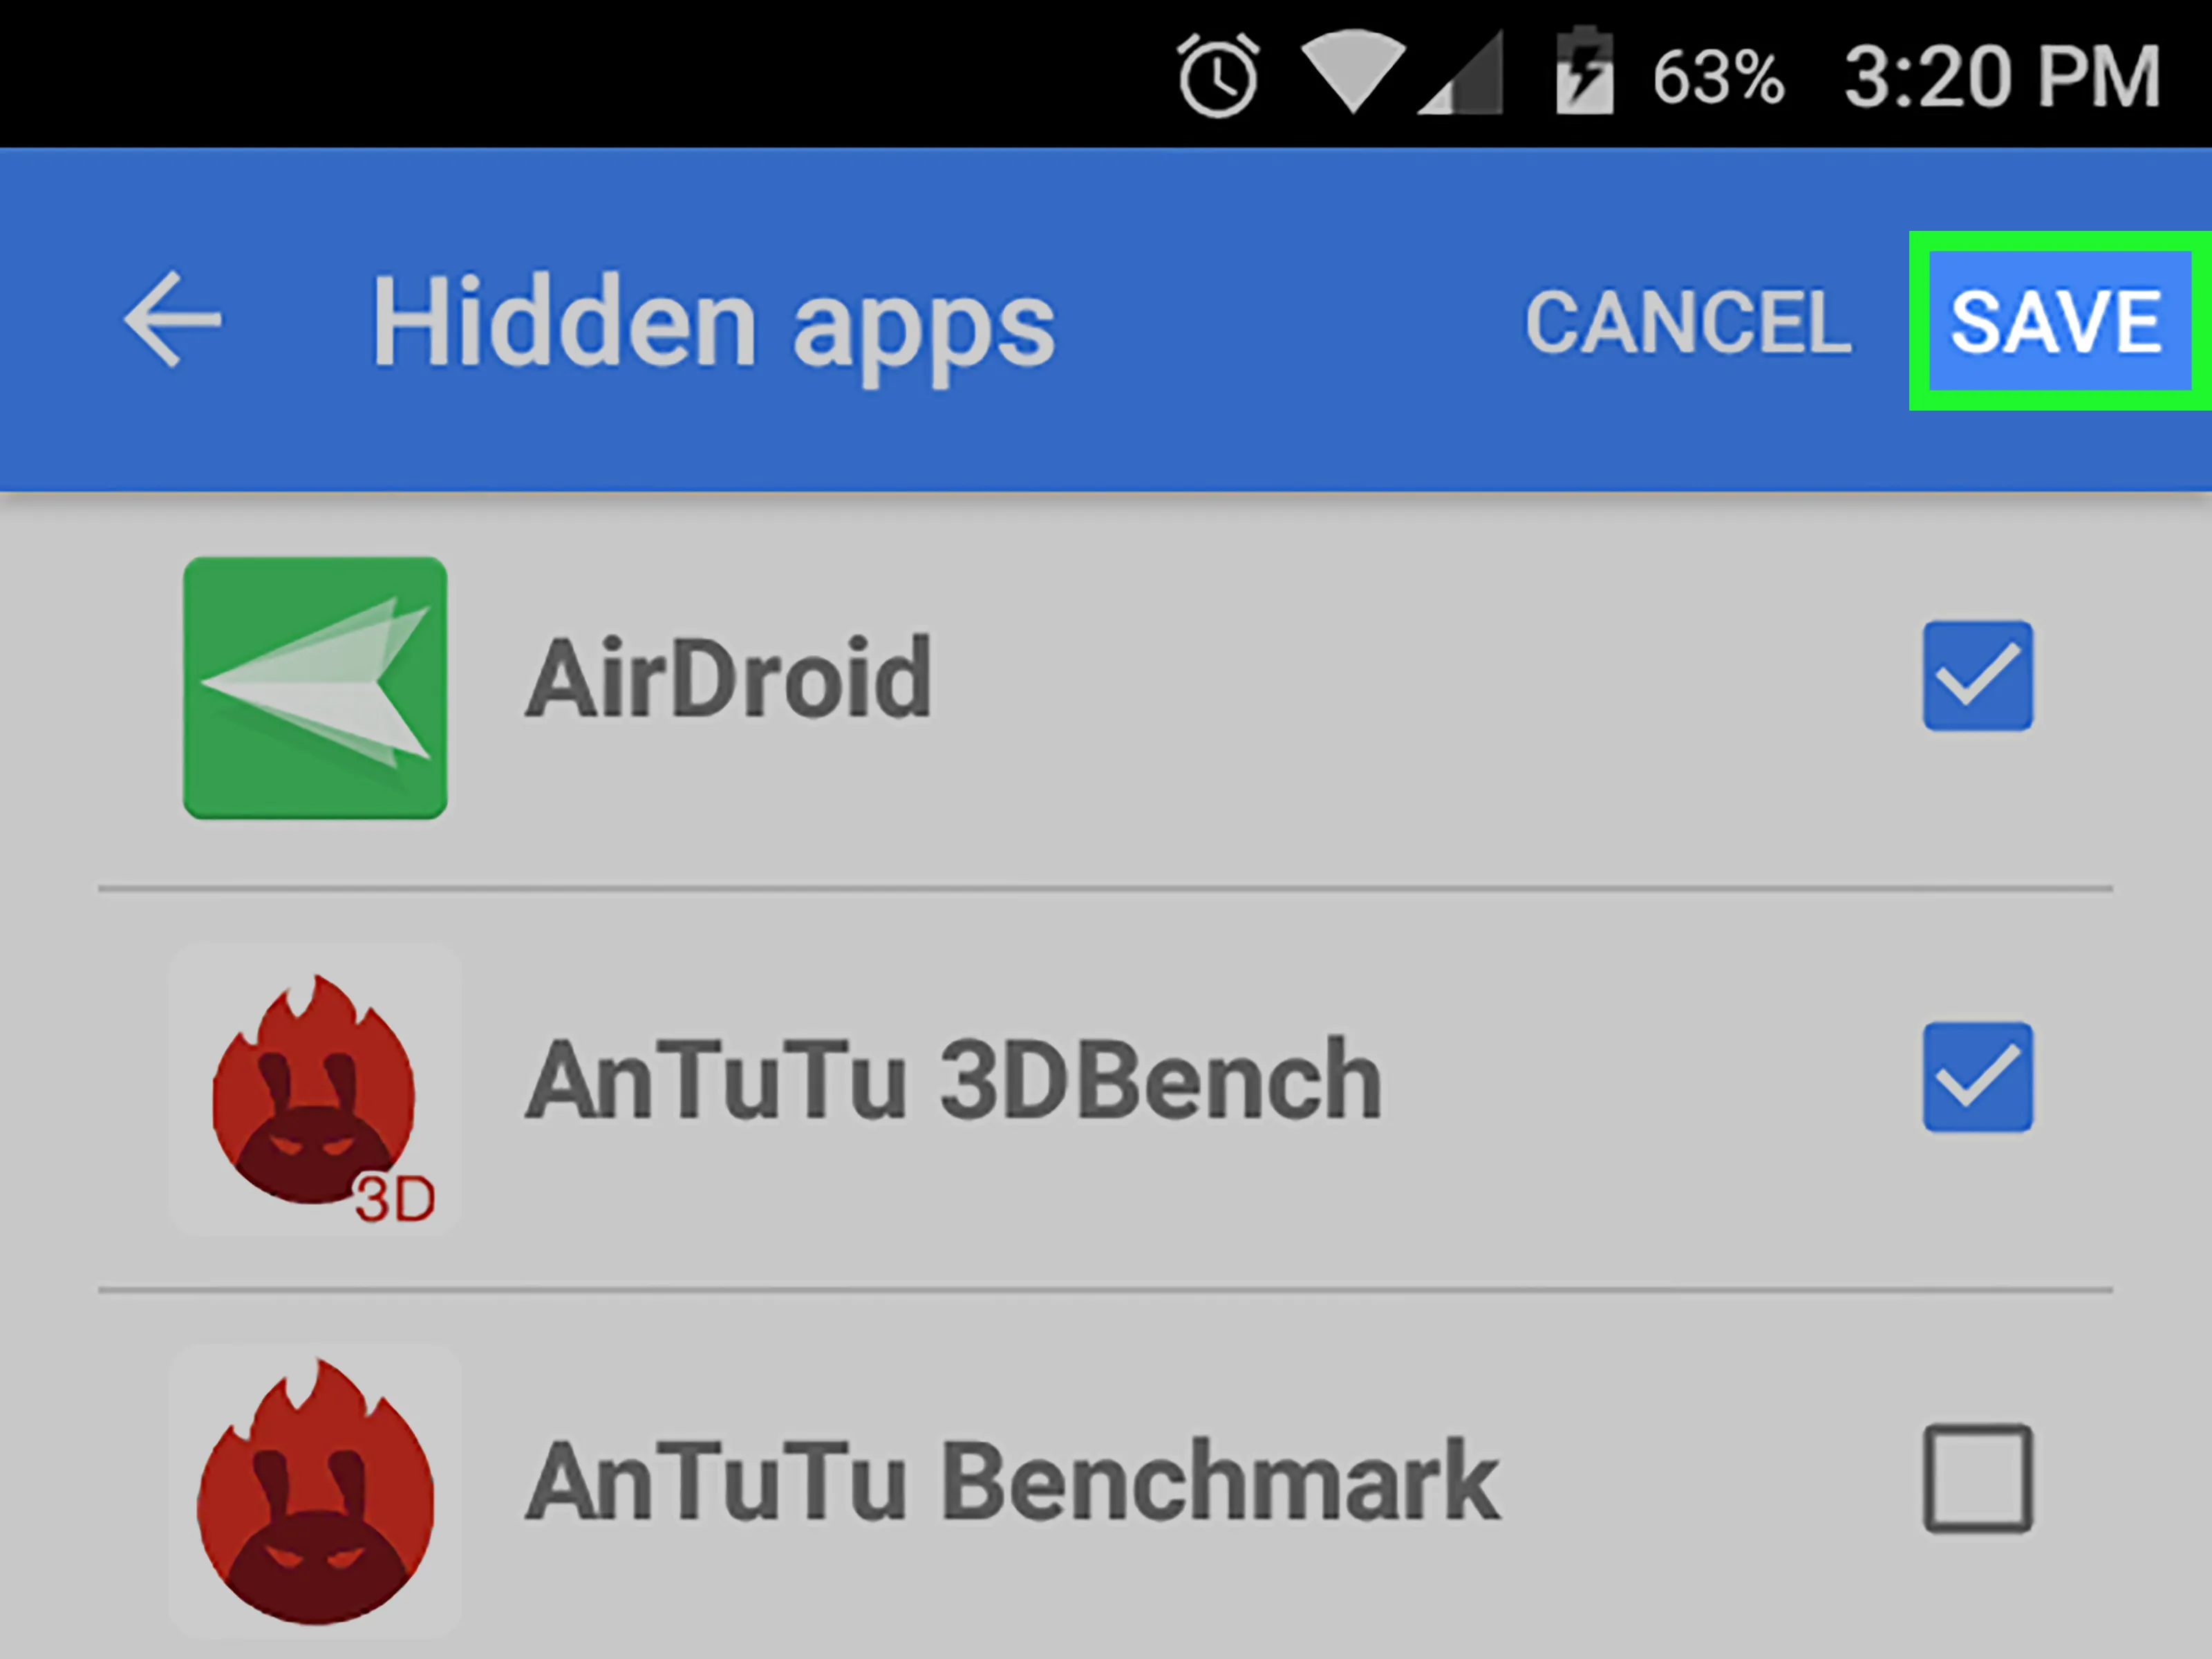Screen dimensions: 2212x1659
Task: Enable the AnTuTu Benchmark hidden checkbox
Action: pyautogui.click(x=1977, y=1483)
